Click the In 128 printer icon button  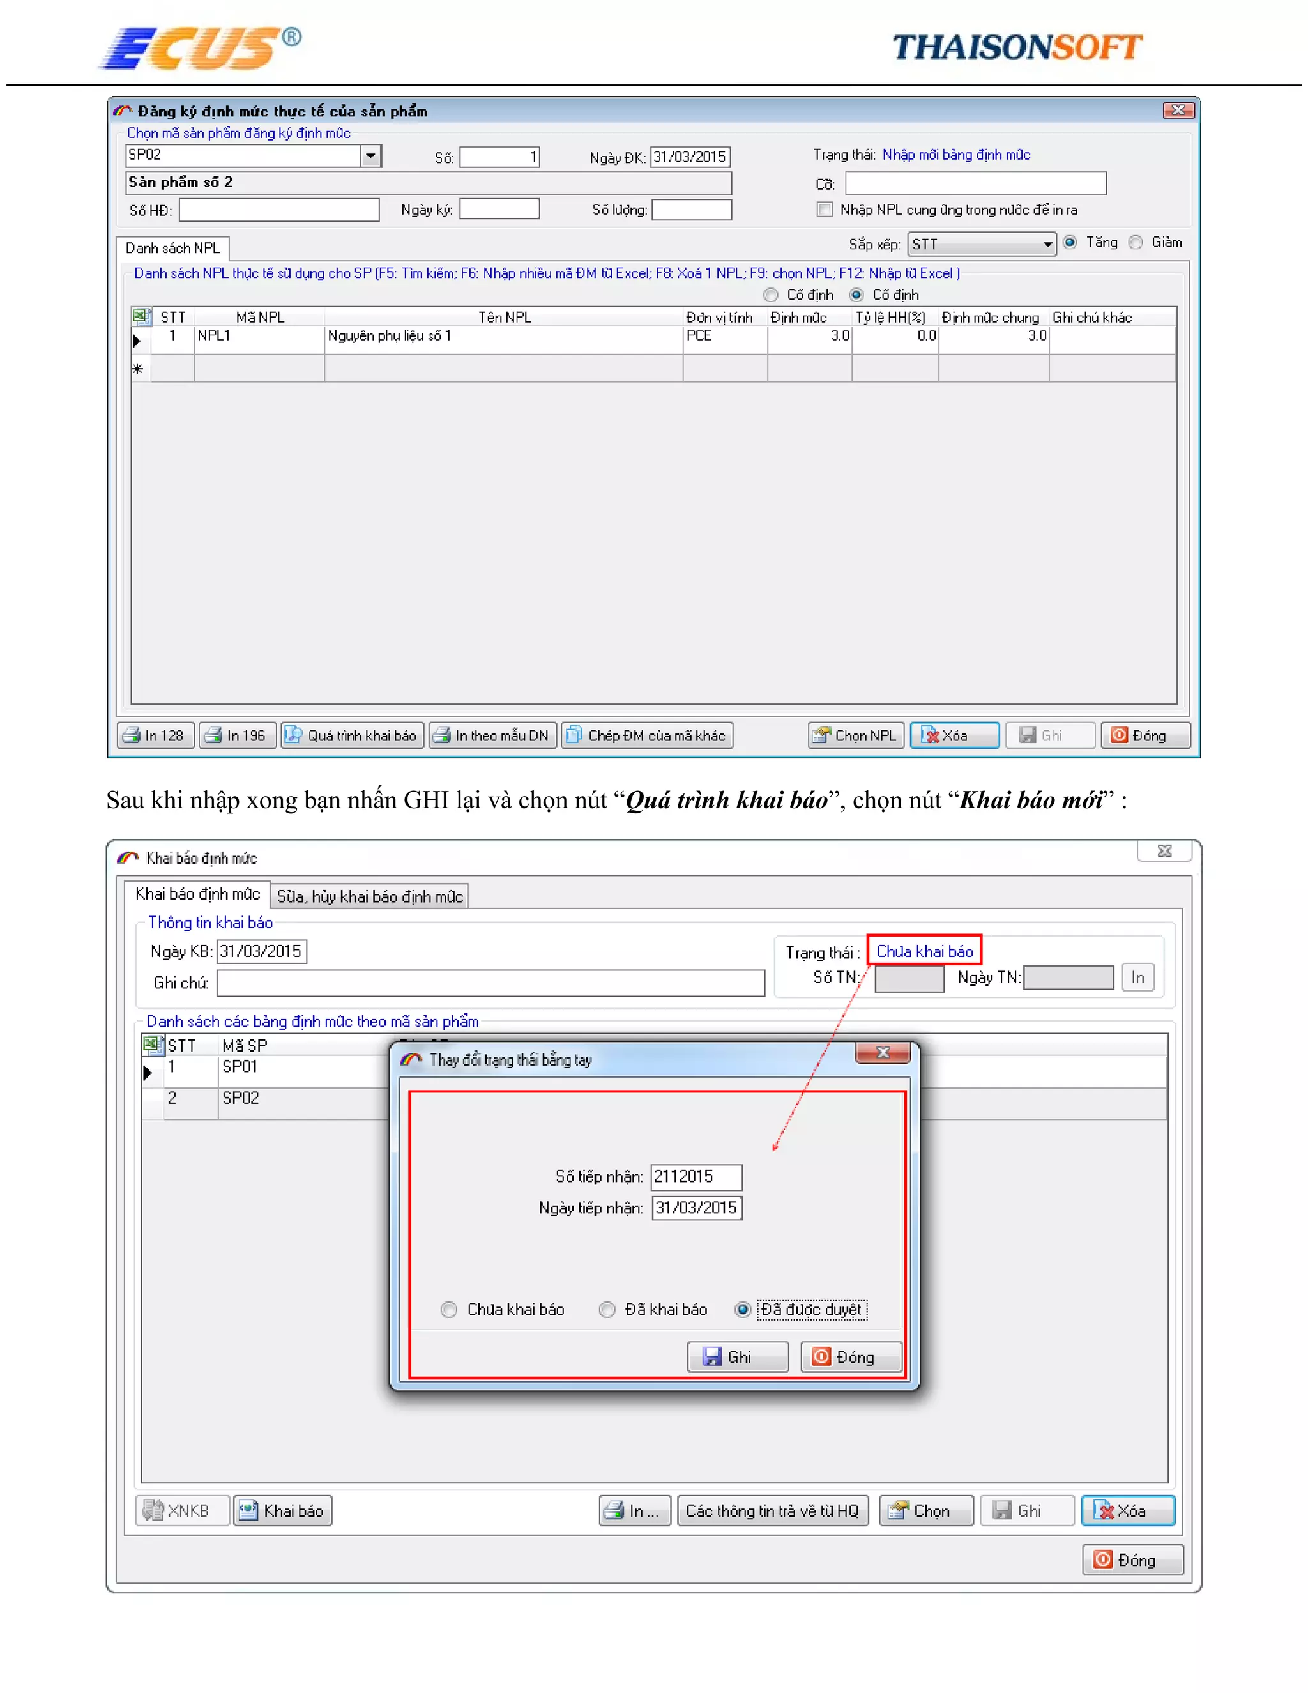[x=155, y=735]
